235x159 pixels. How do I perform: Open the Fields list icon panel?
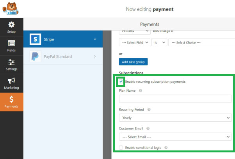pyautogui.click(x=12, y=46)
